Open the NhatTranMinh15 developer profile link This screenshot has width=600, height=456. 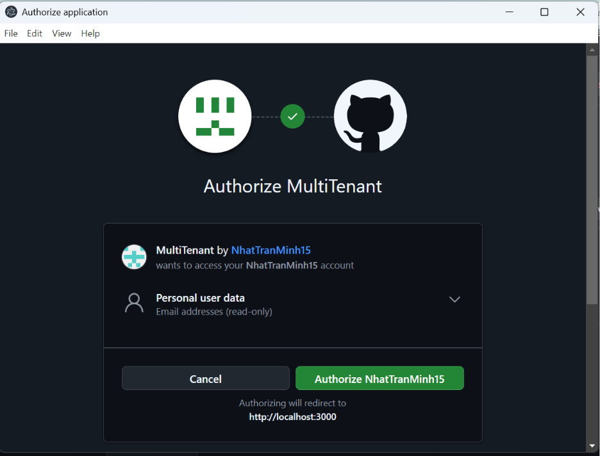tap(271, 250)
